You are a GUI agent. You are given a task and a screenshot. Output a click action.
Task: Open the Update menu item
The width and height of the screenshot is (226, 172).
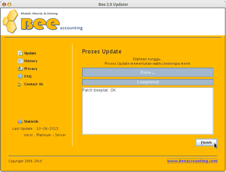click(x=30, y=53)
